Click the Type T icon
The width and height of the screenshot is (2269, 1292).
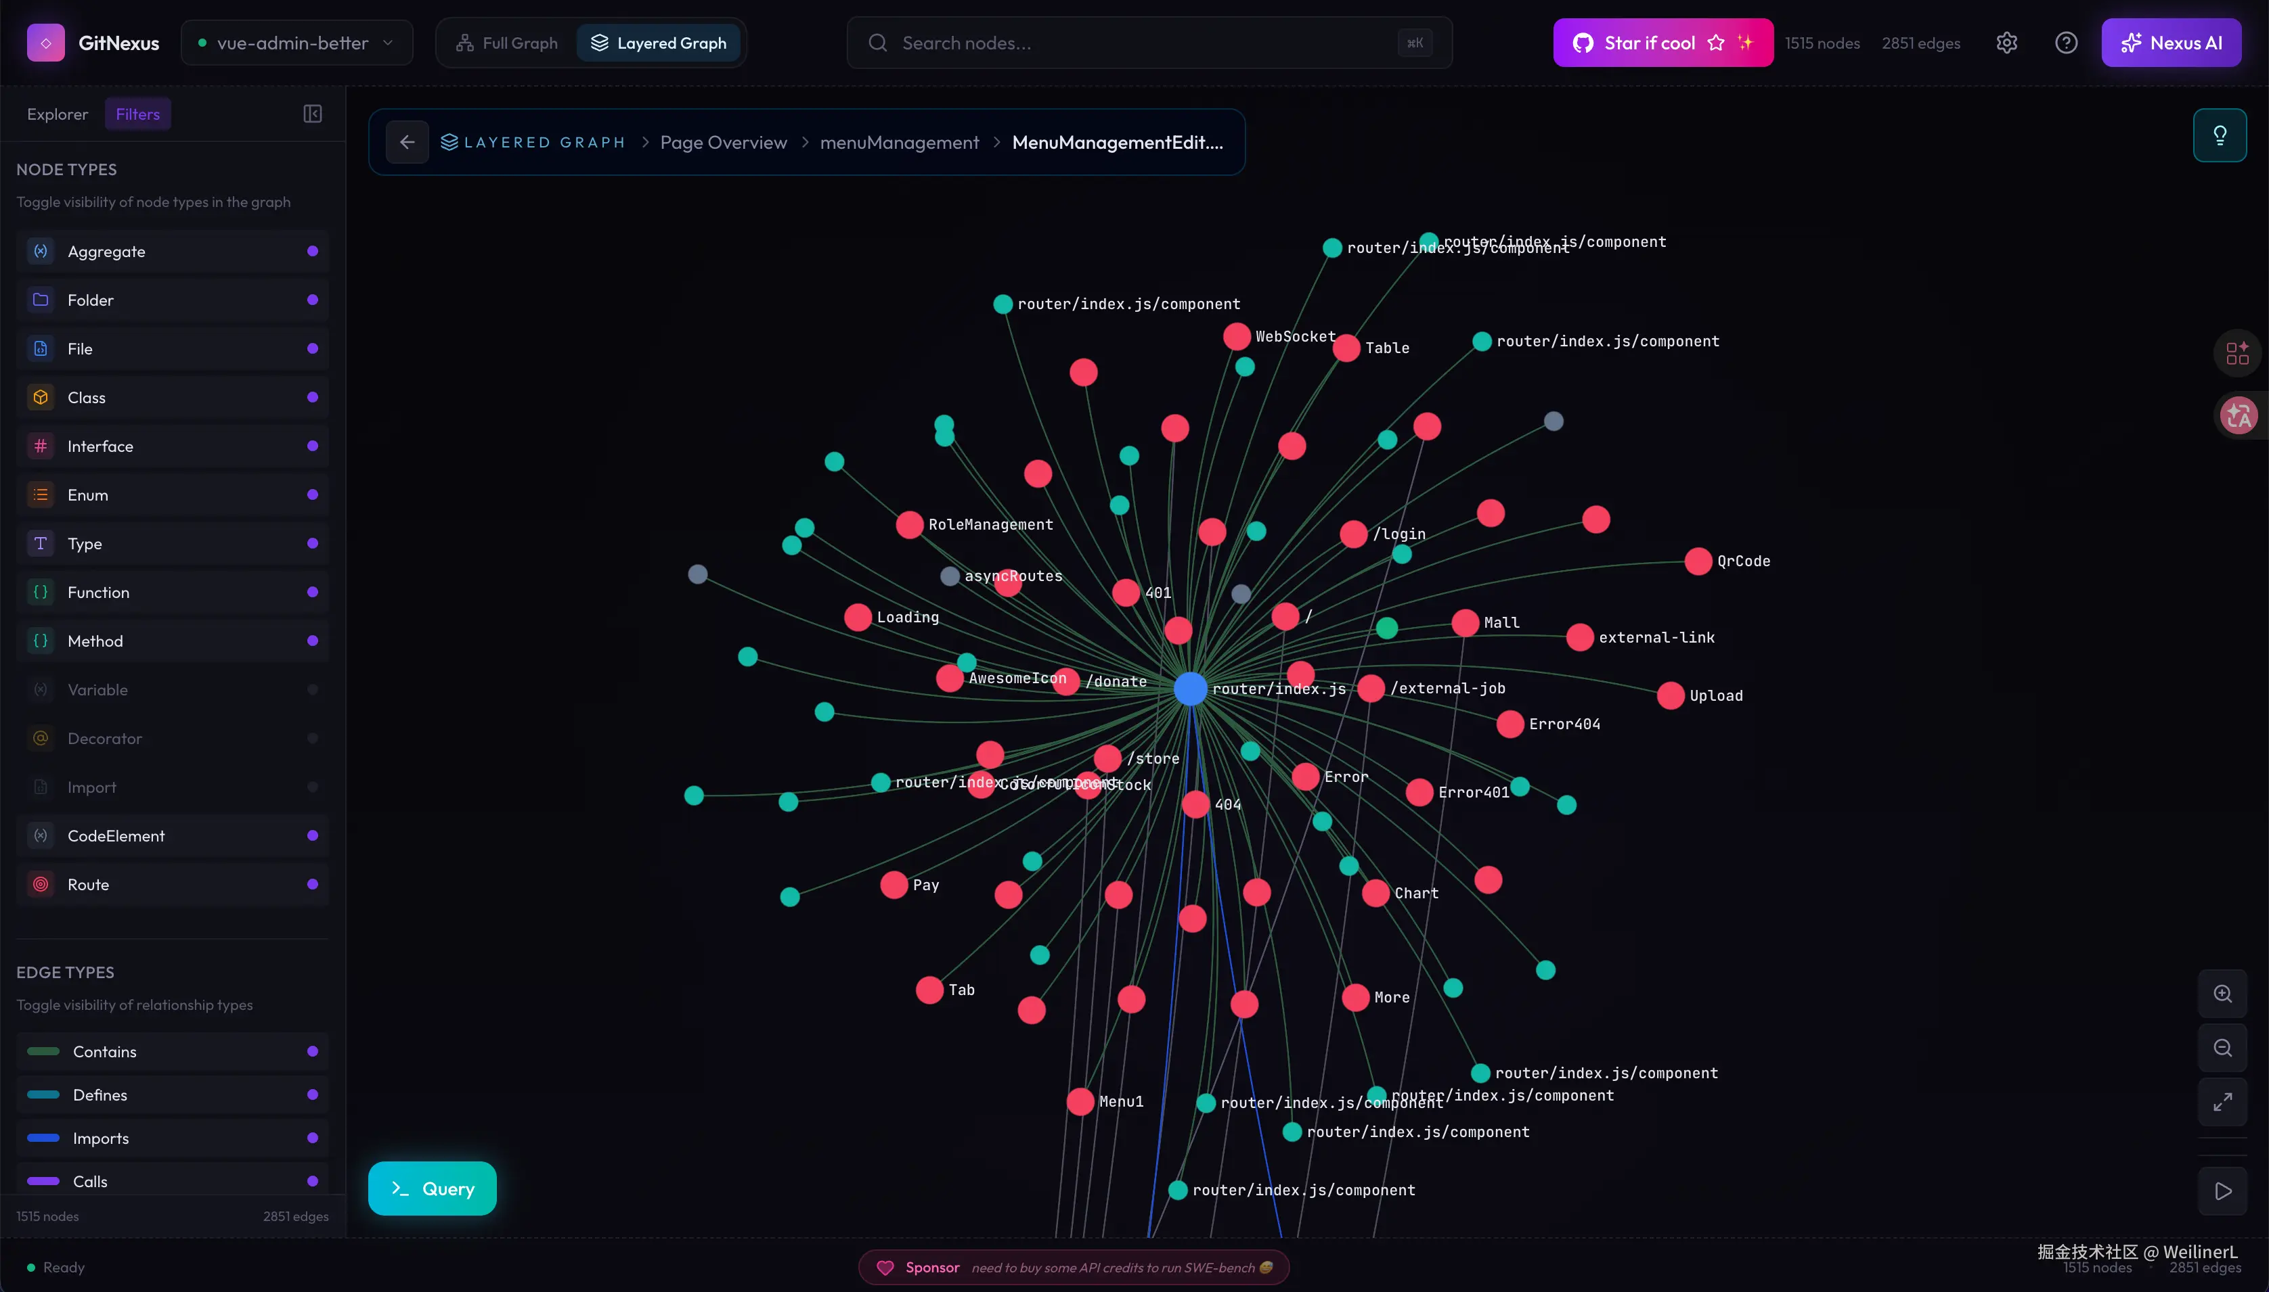pyautogui.click(x=41, y=544)
